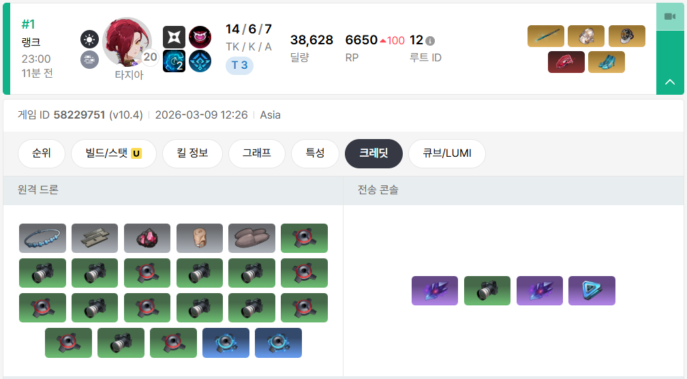Select the 킬 정보 tab
Image resolution: width=687 pixels, height=379 pixels.
[192, 153]
